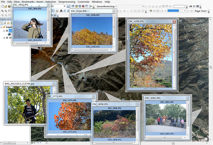Screen dimensions: 213x145
Task: Open the Bookmarks menu
Action: coord(28,2)
